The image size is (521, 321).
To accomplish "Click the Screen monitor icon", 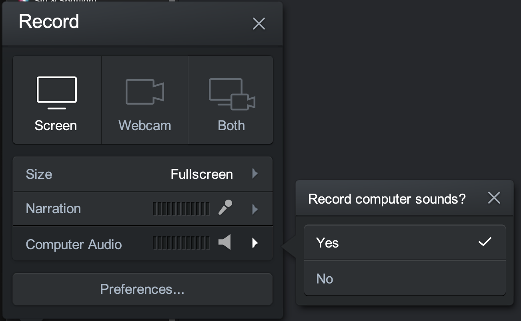I will (x=56, y=92).
